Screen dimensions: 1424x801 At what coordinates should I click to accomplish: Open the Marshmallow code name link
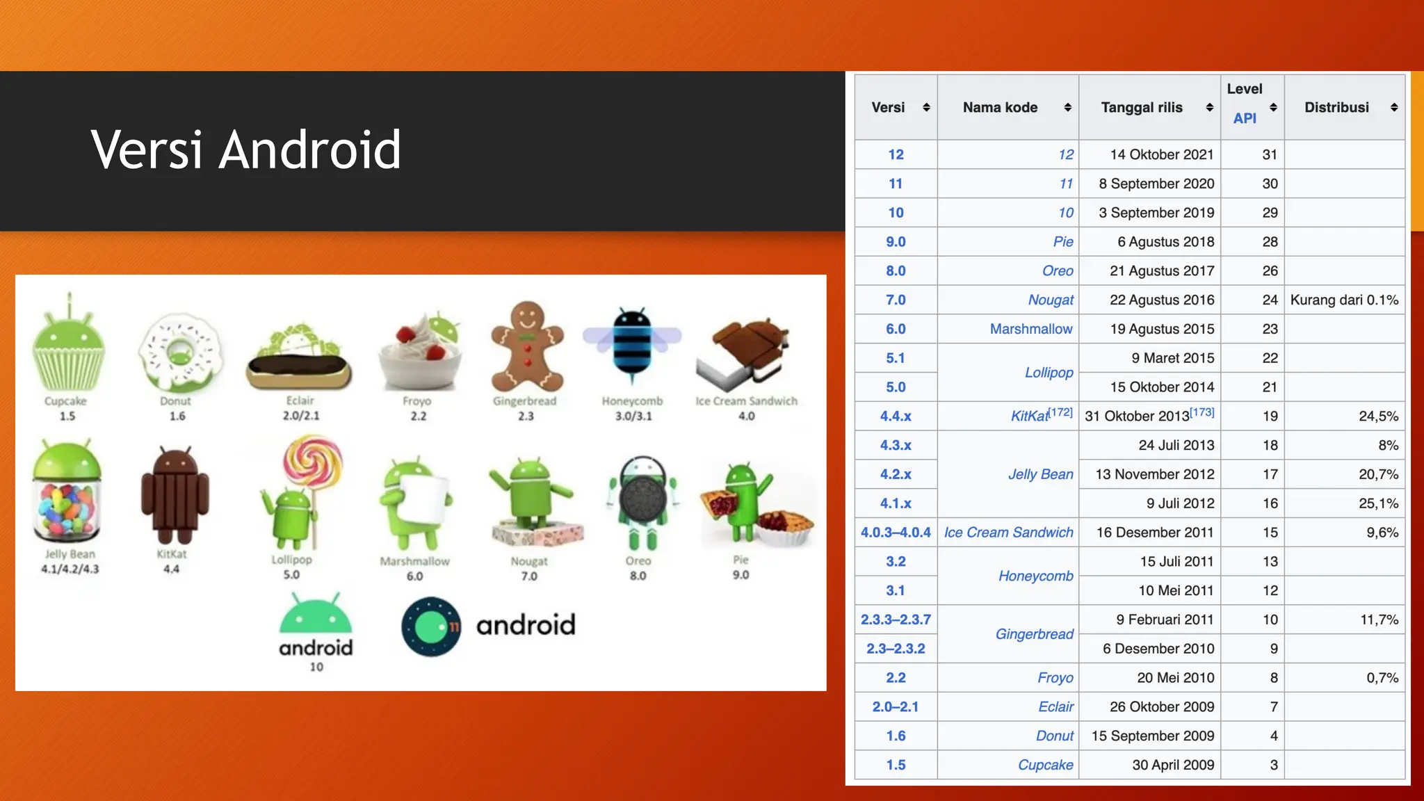(1031, 329)
